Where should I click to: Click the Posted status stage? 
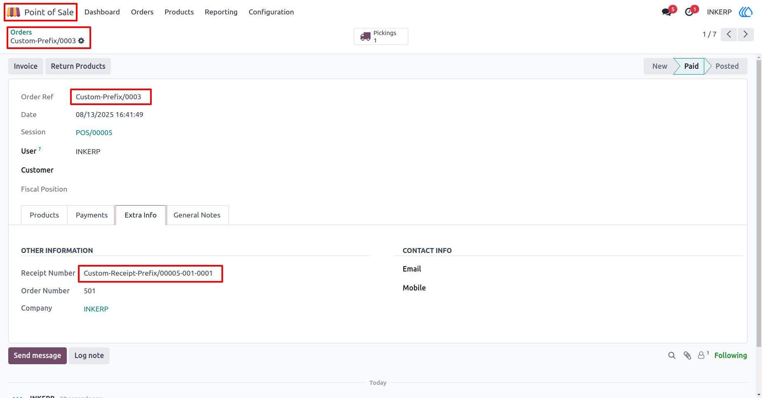coord(727,66)
